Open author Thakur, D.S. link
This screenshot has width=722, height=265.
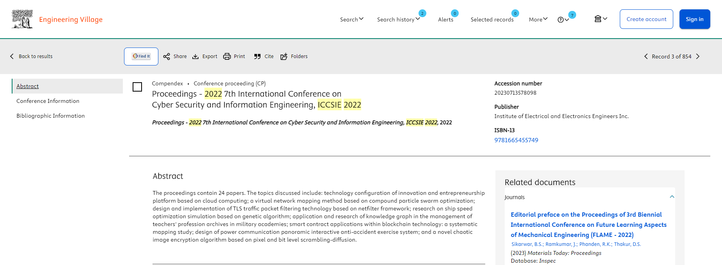point(627,244)
